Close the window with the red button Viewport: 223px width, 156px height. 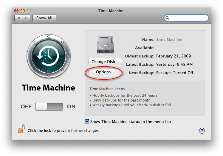pos(16,11)
